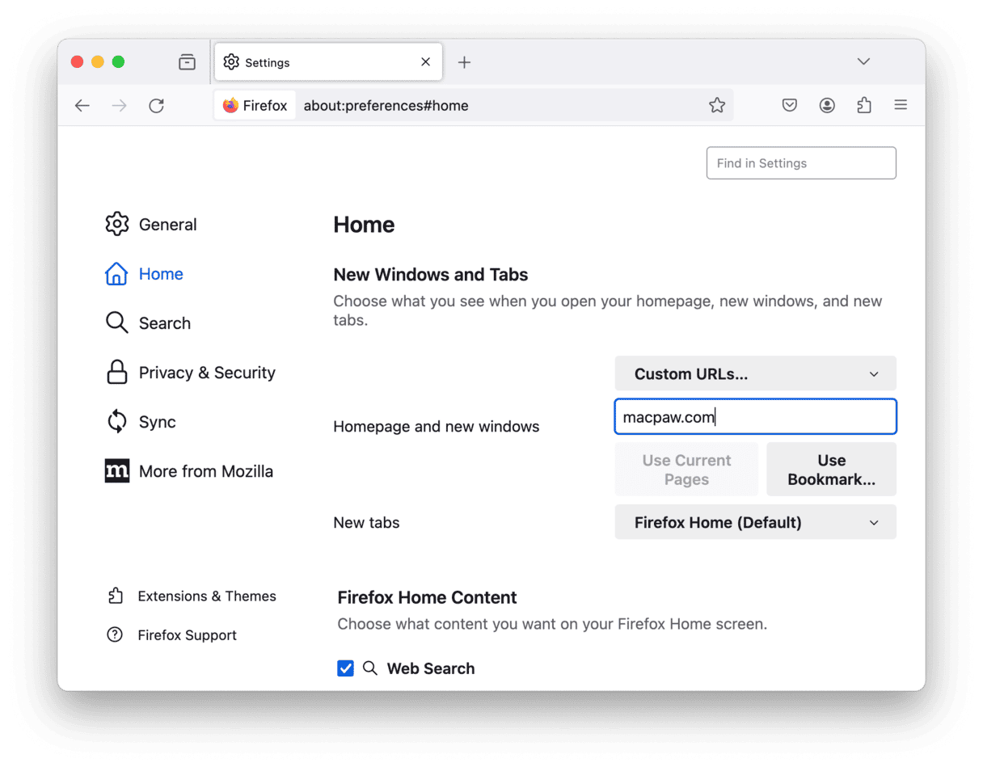
Task: Uncheck the Web Search checkbox
Action: [x=345, y=668]
